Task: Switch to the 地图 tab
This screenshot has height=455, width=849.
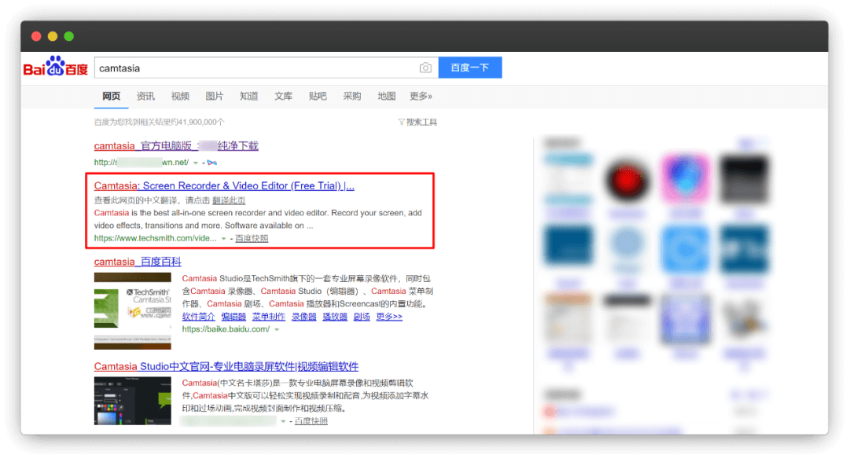Action: [387, 97]
